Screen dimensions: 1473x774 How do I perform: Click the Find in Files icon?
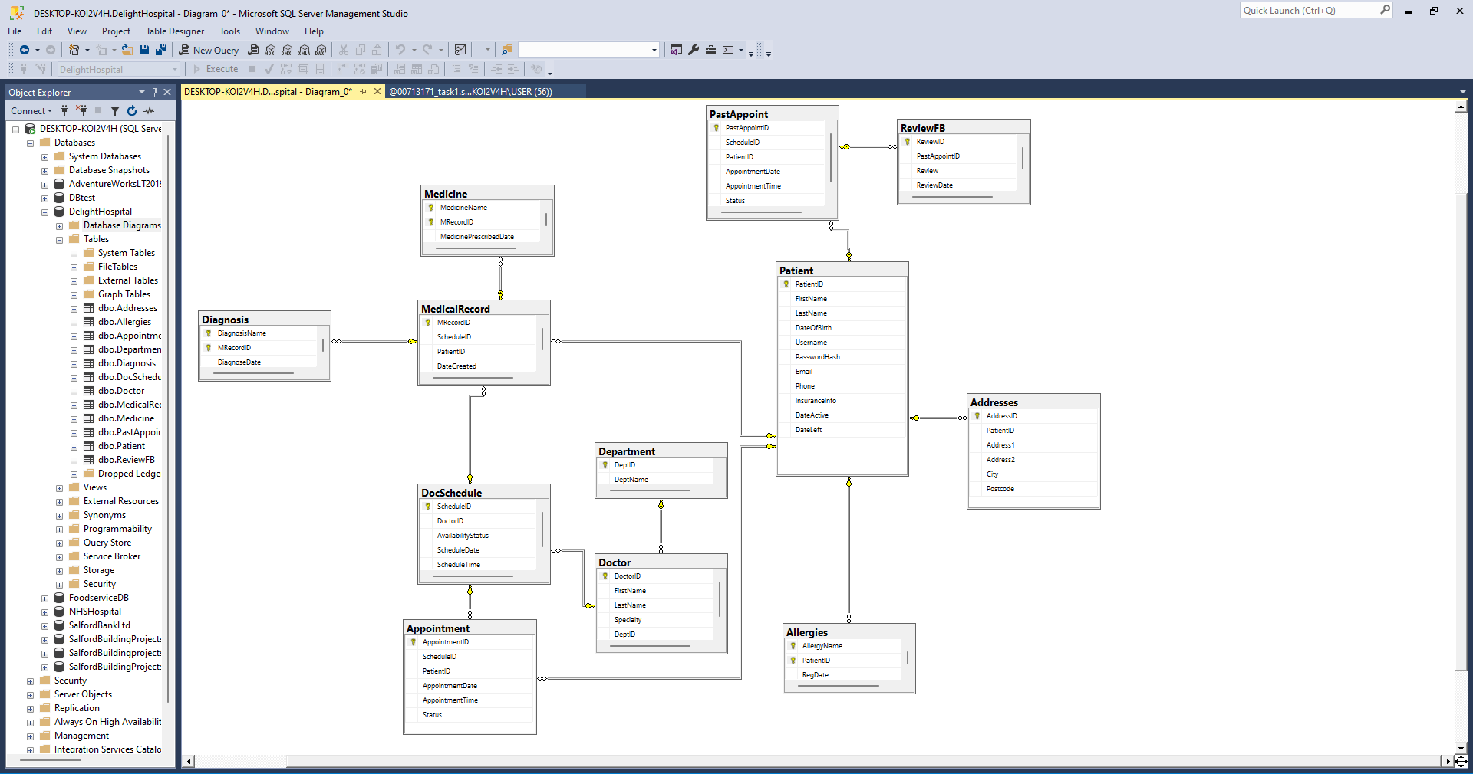point(507,50)
